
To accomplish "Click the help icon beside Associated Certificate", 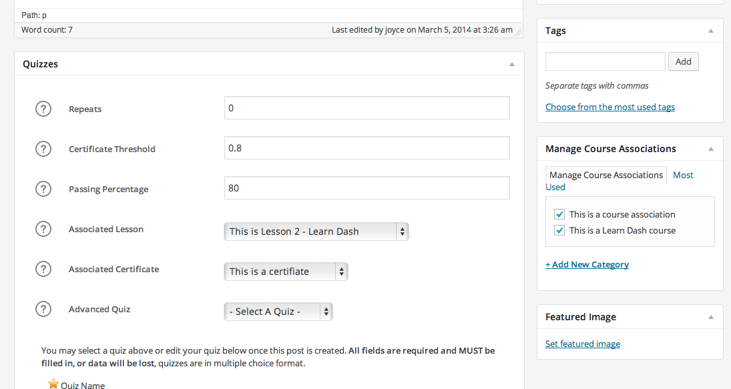I will (43, 269).
